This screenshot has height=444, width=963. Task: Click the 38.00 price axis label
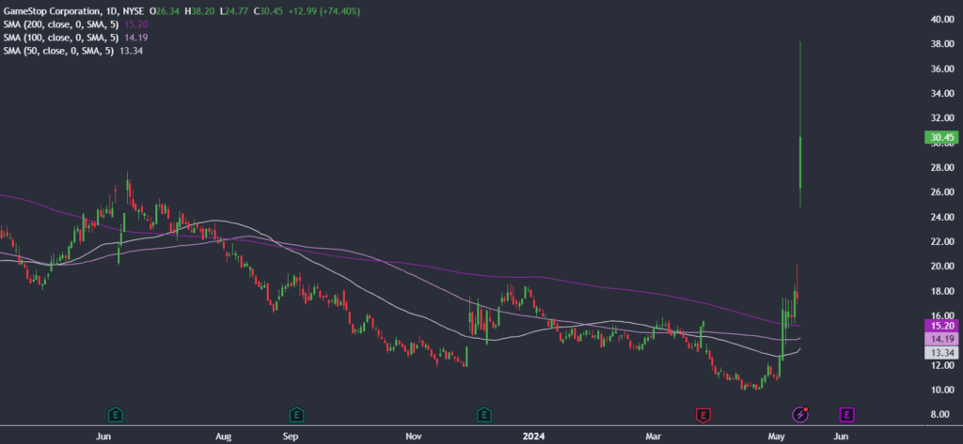click(941, 44)
